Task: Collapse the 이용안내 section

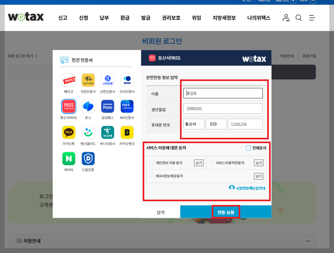Action: click(x=308, y=241)
